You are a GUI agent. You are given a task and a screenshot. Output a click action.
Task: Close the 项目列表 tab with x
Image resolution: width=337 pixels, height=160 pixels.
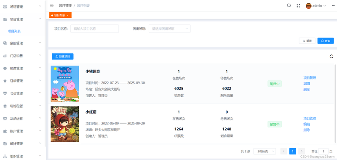click(67, 16)
